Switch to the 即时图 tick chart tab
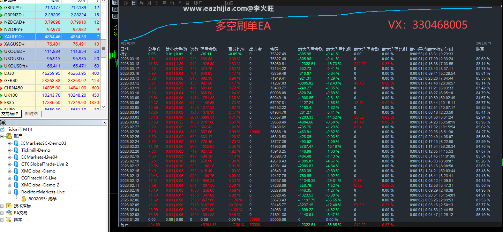Viewport: 503px width, 232px height. click(x=31, y=114)
